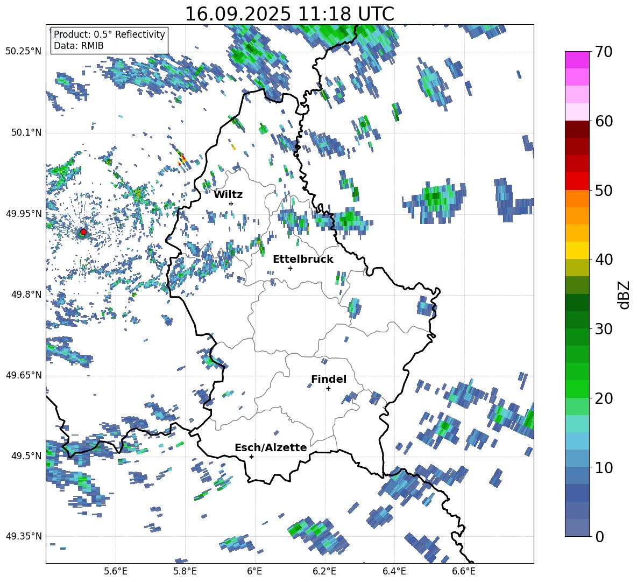Click the 0 colorbar tick label

pyautogui.click(x=599, y=536)
